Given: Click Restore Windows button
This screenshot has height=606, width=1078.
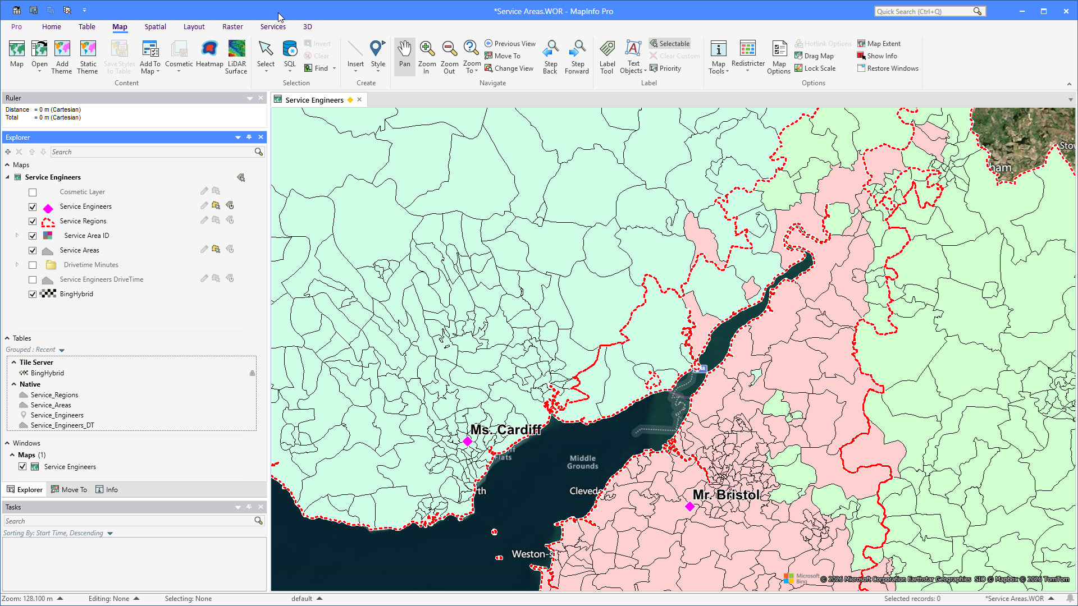Looking at the screenshot, I should click(888, 68).
